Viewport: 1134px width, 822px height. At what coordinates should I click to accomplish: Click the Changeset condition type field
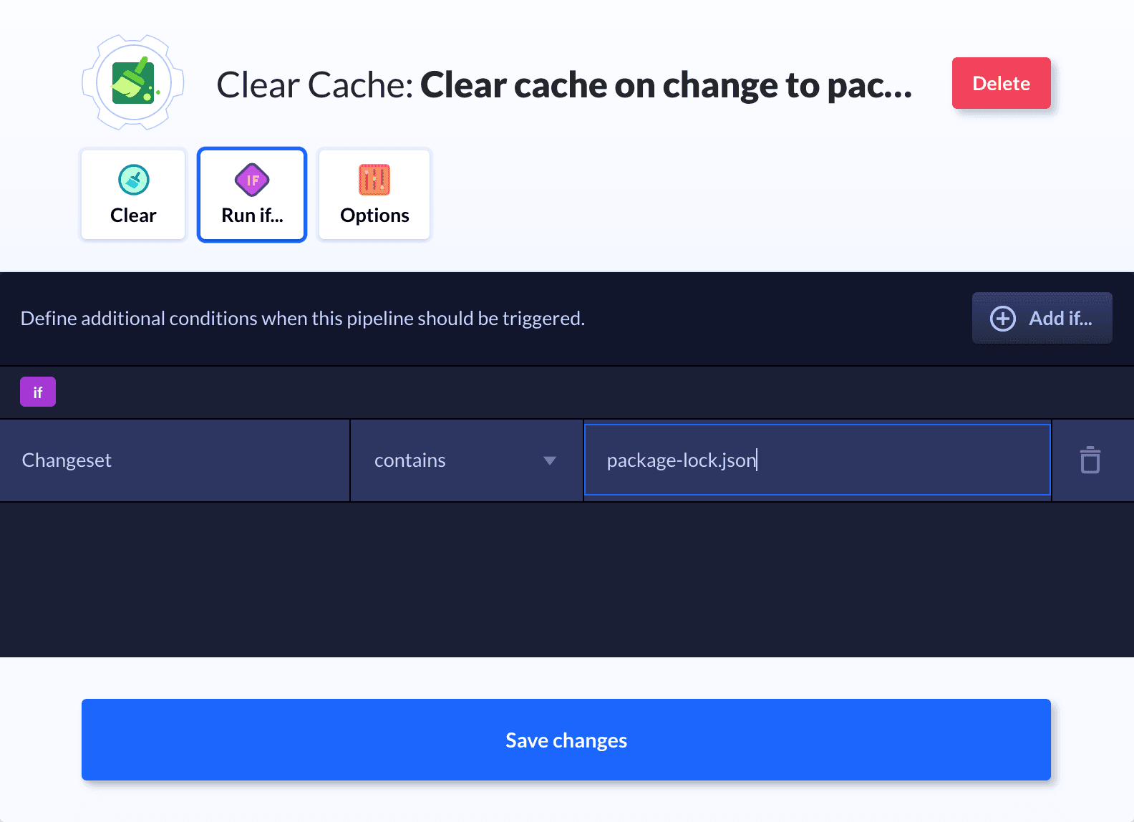[175, 460]
